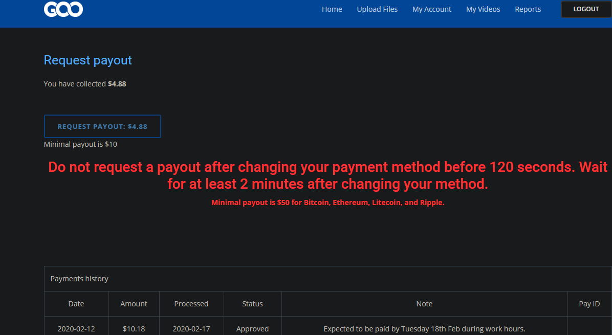Select the 2020-02-17 processed date cell
The height and width of the screenshot is (335, 612).
pyautogui.click(x=191, y=329)
